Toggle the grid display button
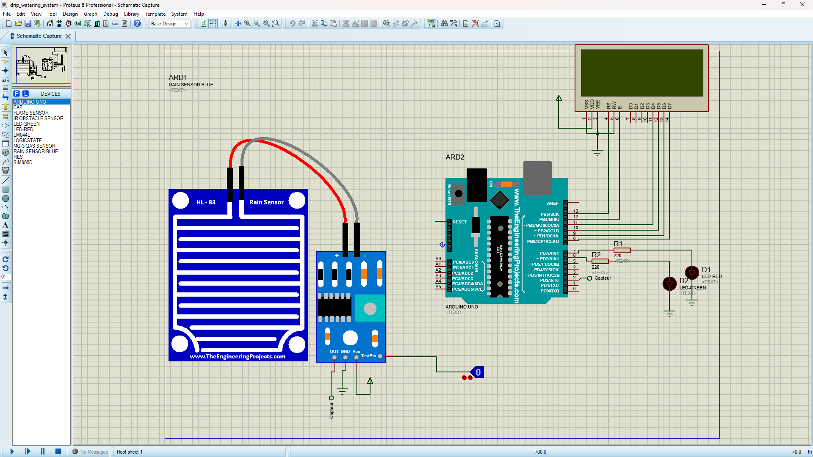The height and width of the screenshot is (457, 813). click(x=213, y=24)
